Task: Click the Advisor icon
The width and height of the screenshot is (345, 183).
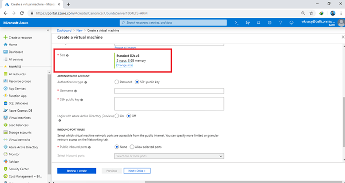Action: [x=5, y=162]
